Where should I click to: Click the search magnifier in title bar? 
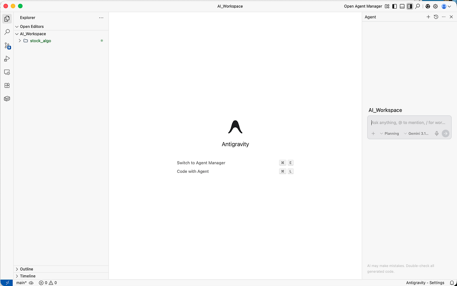(x=417, y=6)
